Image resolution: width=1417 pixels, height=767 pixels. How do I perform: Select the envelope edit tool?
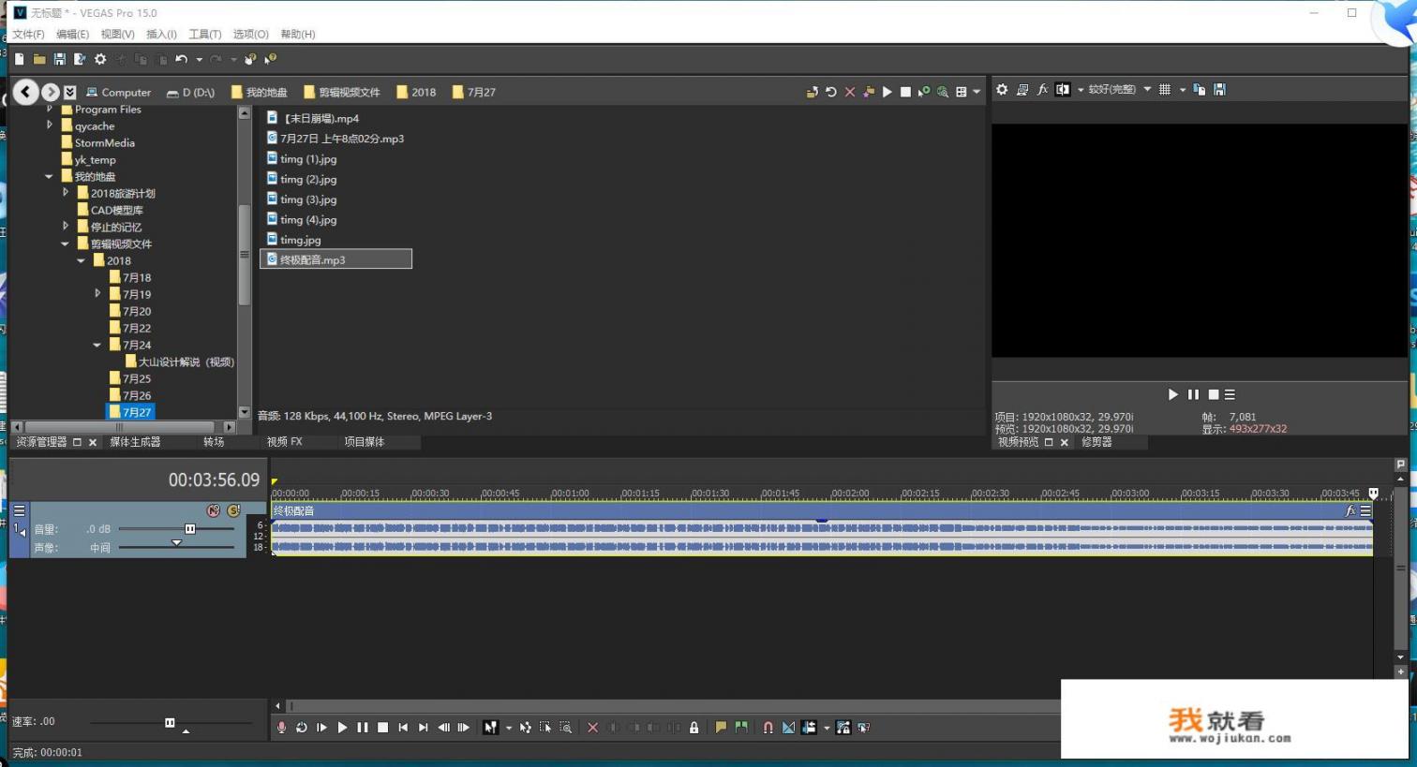pyautogui.click(x=525, y=728)
